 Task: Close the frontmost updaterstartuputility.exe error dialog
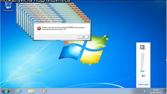87,21
